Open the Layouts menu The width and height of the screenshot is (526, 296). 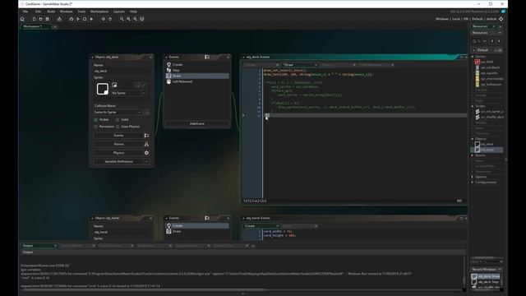point(118,12)
